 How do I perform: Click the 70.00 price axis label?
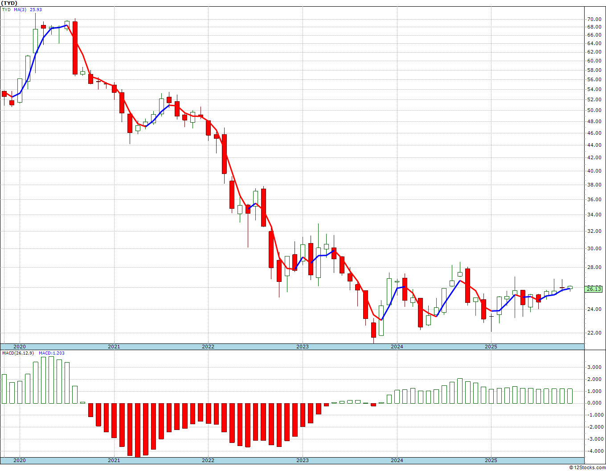[x=594, y=19]
